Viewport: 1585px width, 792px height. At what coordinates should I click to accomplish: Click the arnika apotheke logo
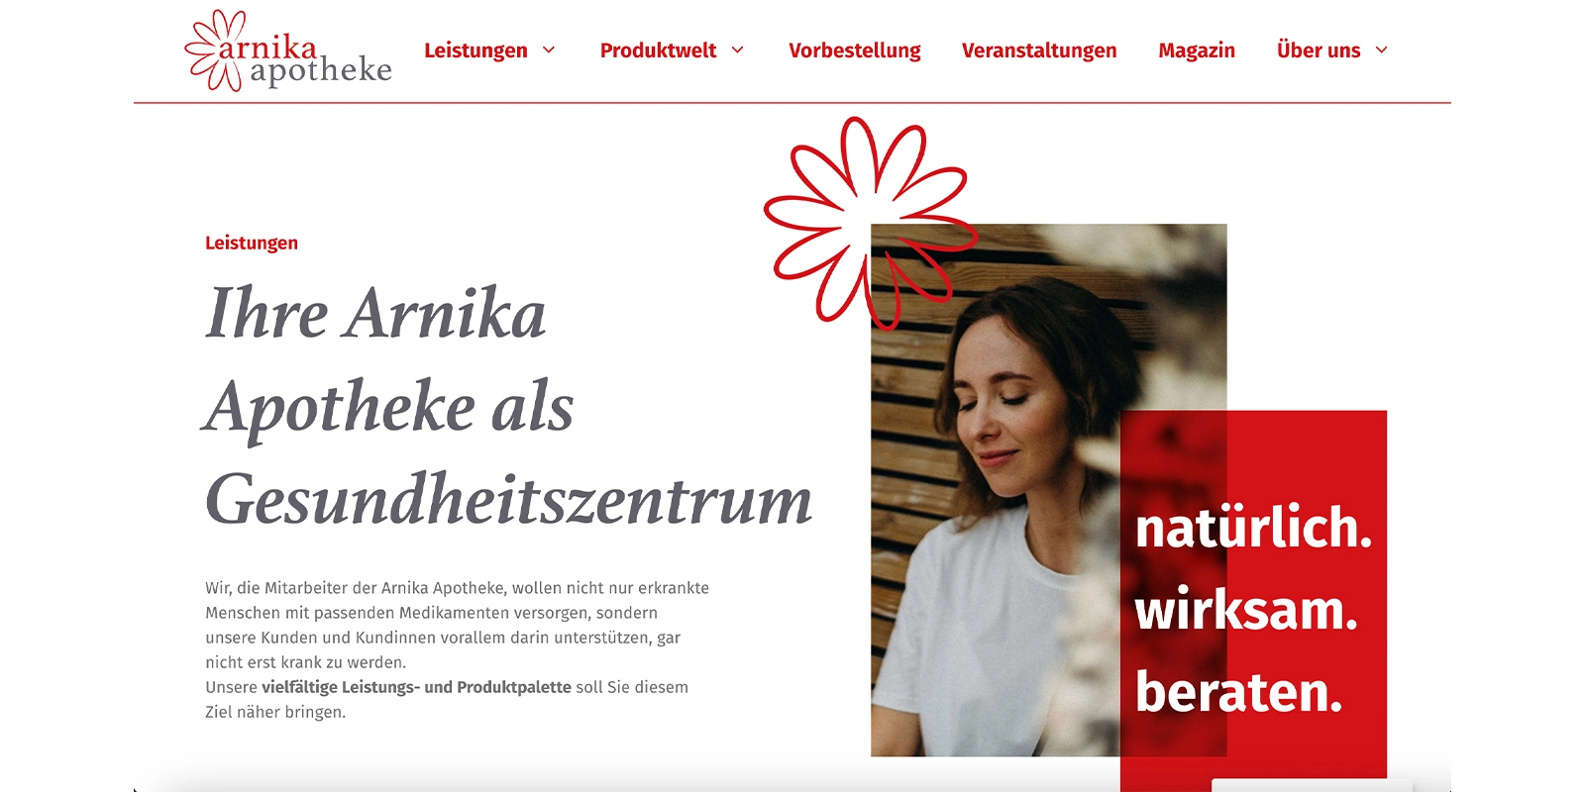288,51
